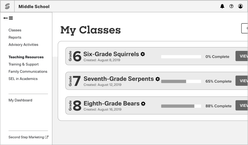Screen dimensions: 248x145
Task: Open Family Communications link
Action: coord(28,71)
